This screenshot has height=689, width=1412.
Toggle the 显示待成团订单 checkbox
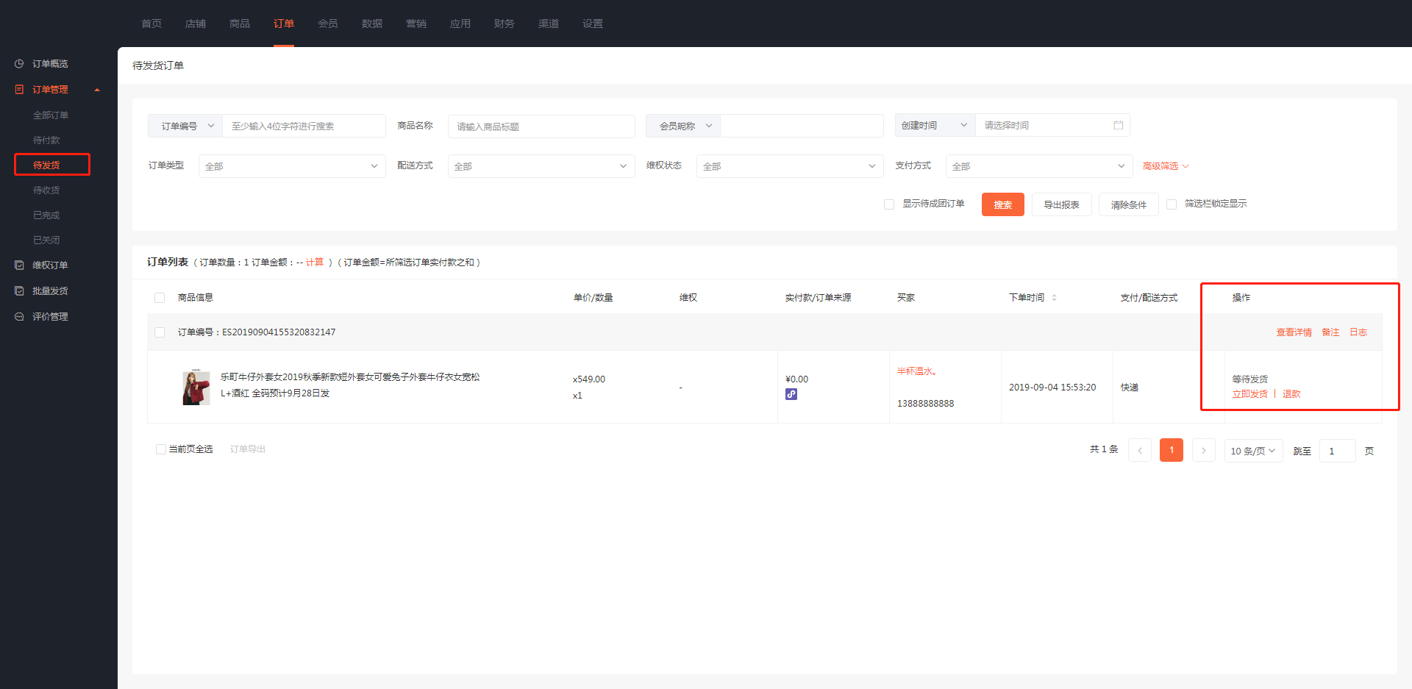click(x=889, y=204)
